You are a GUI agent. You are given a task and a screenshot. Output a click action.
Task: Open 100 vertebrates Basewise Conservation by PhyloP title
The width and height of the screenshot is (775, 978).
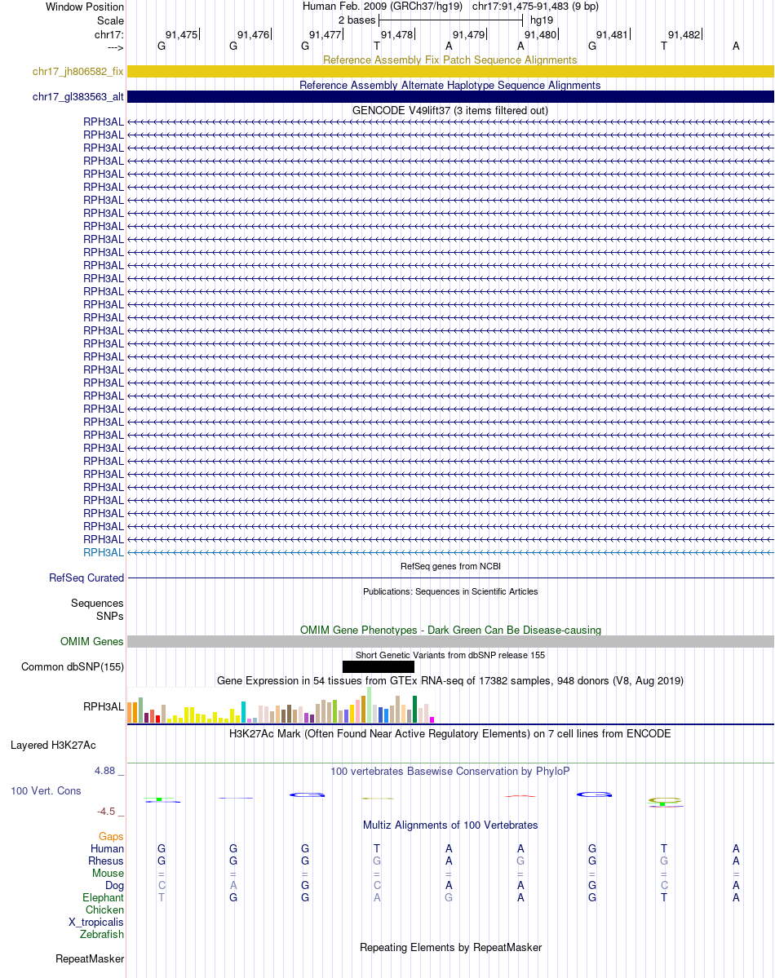pos(449,772)
